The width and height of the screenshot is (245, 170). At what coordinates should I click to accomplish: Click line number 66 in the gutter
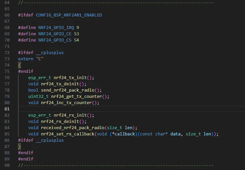[x=8, y=15]
